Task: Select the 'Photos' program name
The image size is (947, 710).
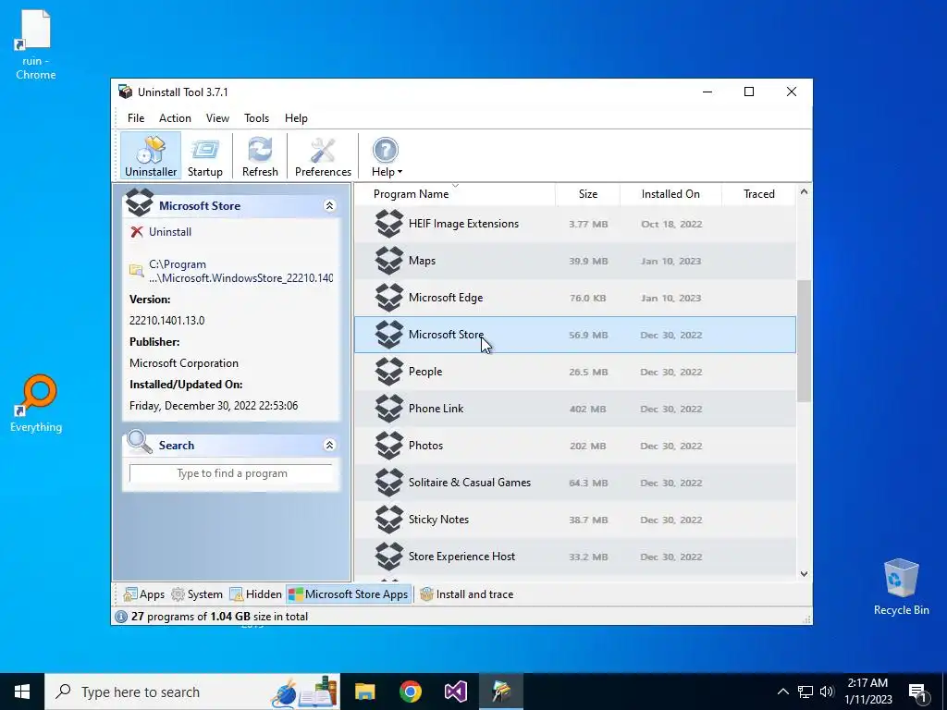Action: pos(425,446)
